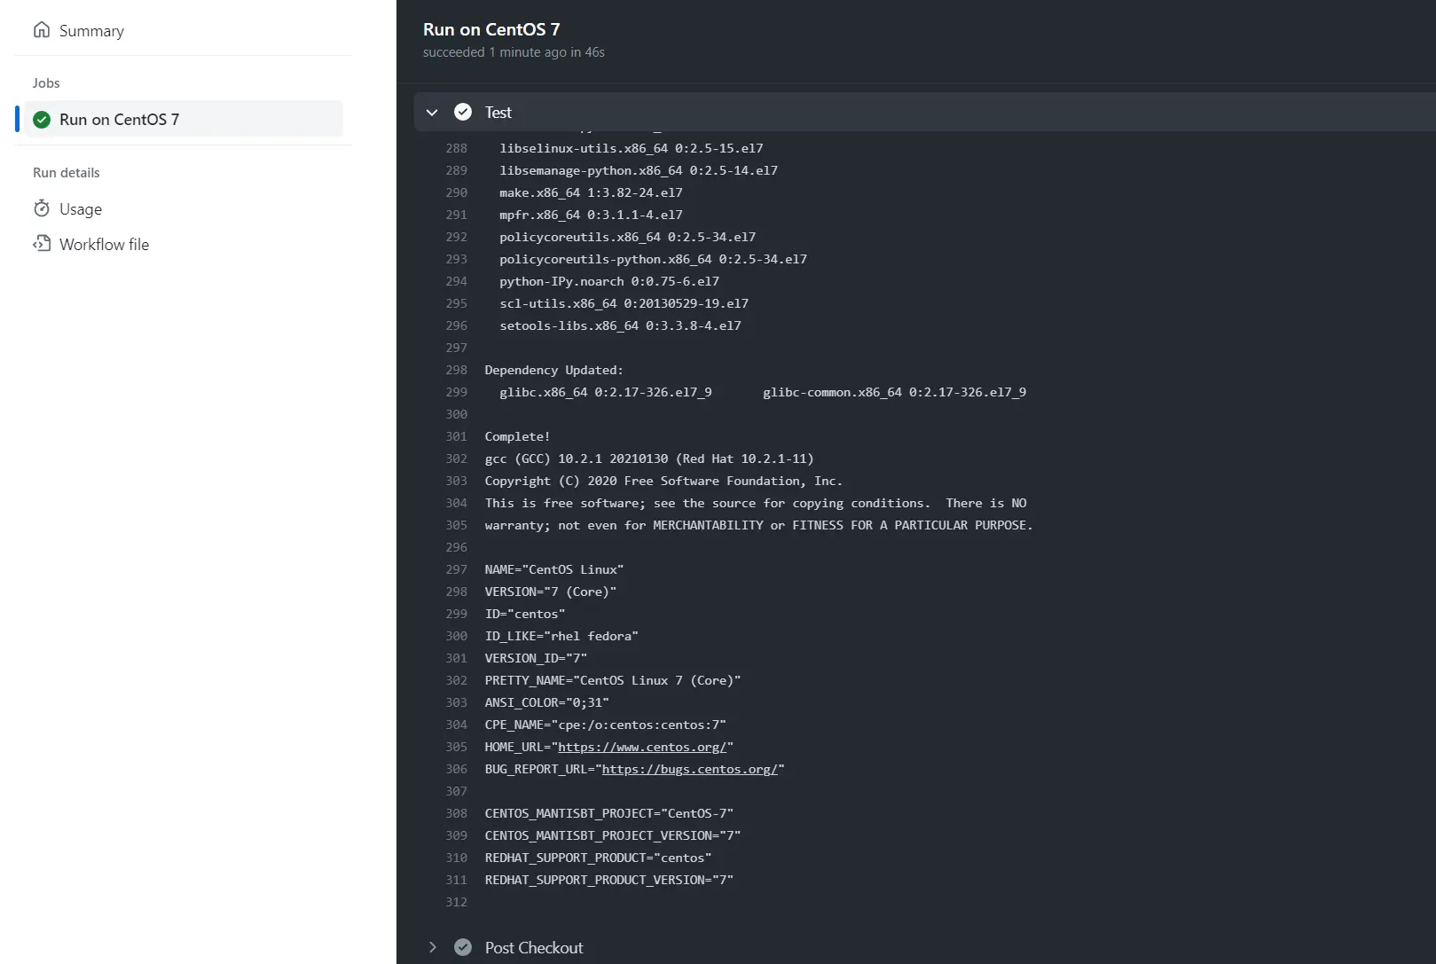Click the Post Checkout step title
Image resolution: width=1436 pixels, height=964 pixels.
[534, 948]
